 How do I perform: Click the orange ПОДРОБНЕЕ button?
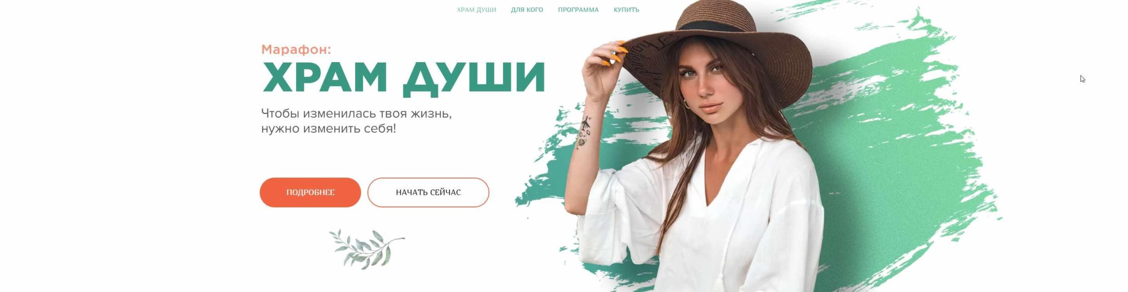point(310,192)
